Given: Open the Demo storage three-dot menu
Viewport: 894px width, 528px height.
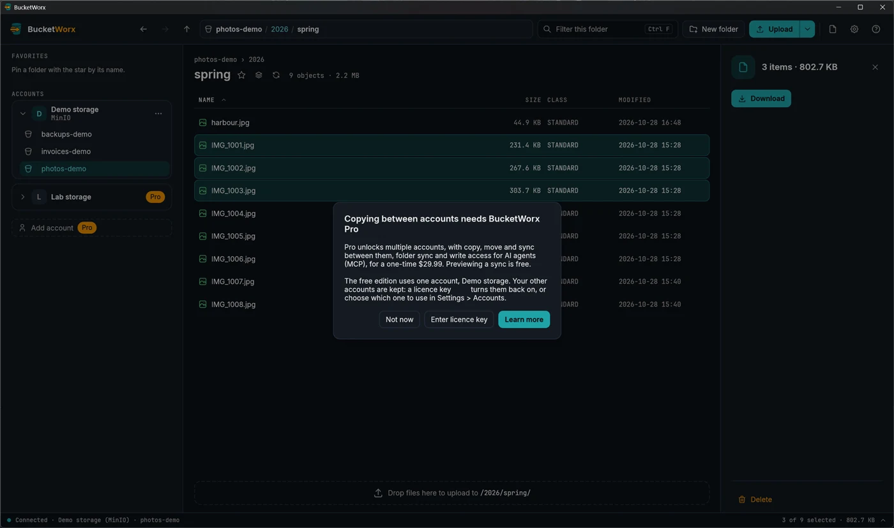Looking at the screenshot, I should [x=158, y=114].
